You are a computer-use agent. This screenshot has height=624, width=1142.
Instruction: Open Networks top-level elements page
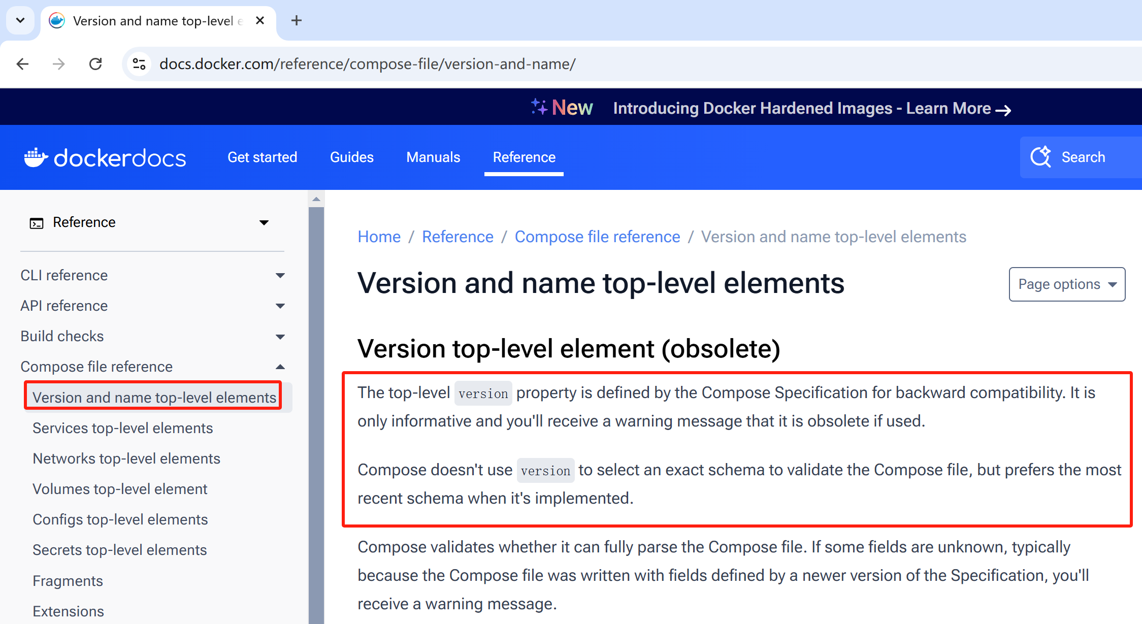[126, 458]
